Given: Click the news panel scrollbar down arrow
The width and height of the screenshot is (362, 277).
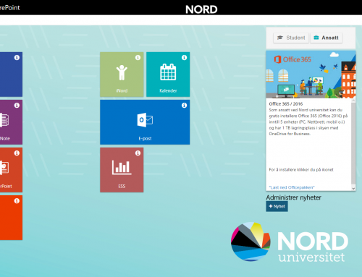Looking at the screenshot, I should tap(353, 189).
